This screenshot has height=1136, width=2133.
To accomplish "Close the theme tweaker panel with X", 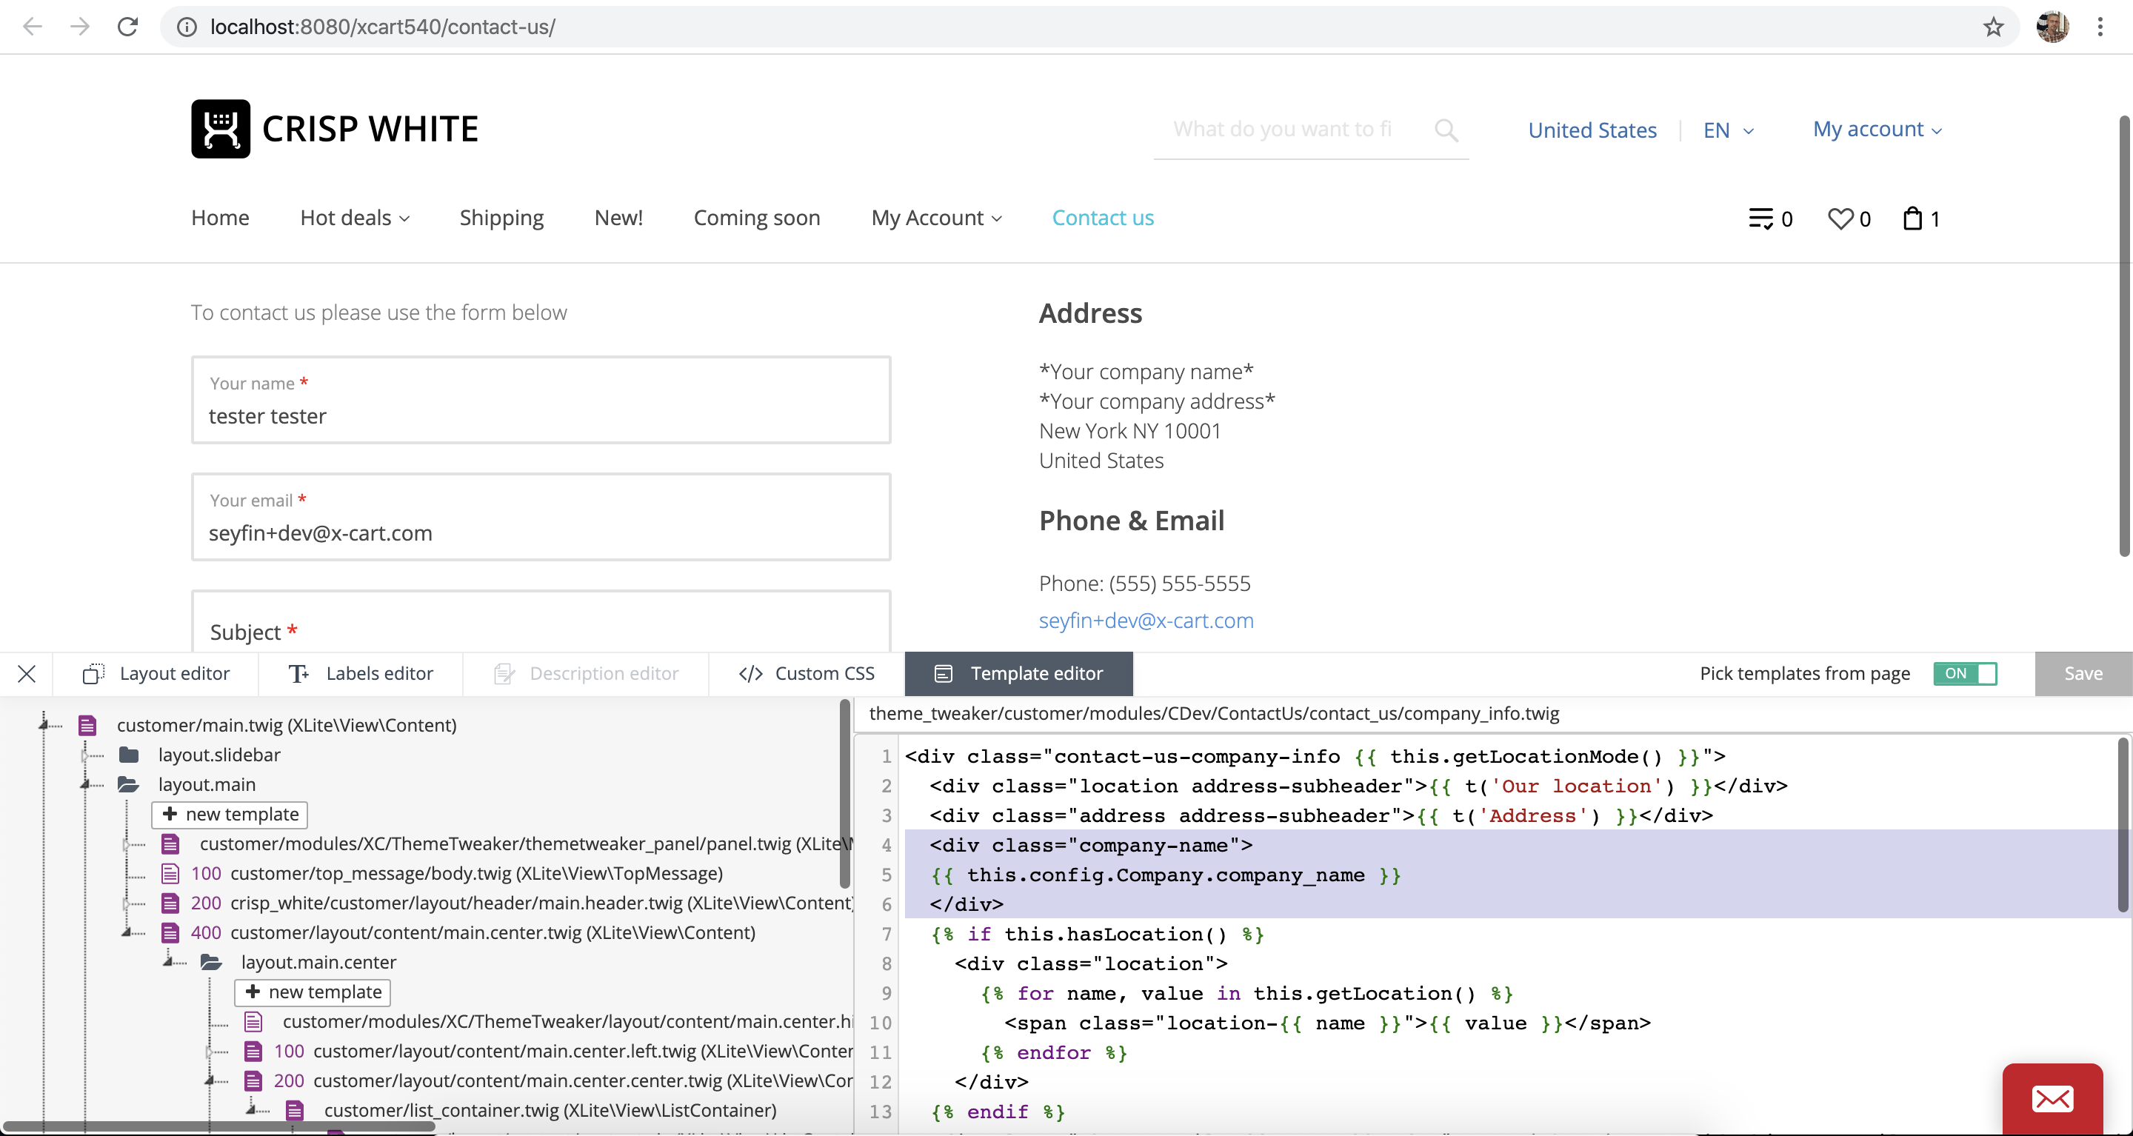I will coord(27,674).
